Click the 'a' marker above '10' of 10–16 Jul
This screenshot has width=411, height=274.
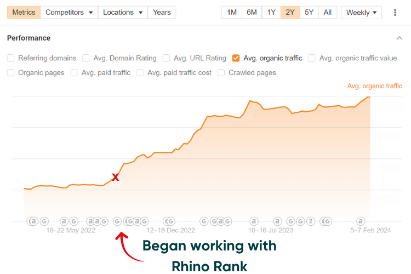(x=254, y=221)
